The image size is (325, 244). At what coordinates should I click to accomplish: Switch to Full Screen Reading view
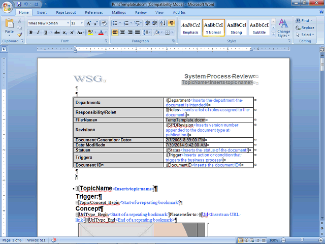tap(246, 240)
